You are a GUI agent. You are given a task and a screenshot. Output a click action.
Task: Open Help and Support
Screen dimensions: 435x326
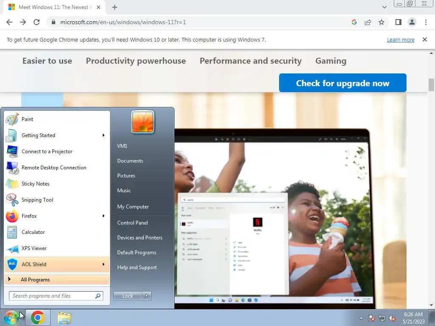137,267
